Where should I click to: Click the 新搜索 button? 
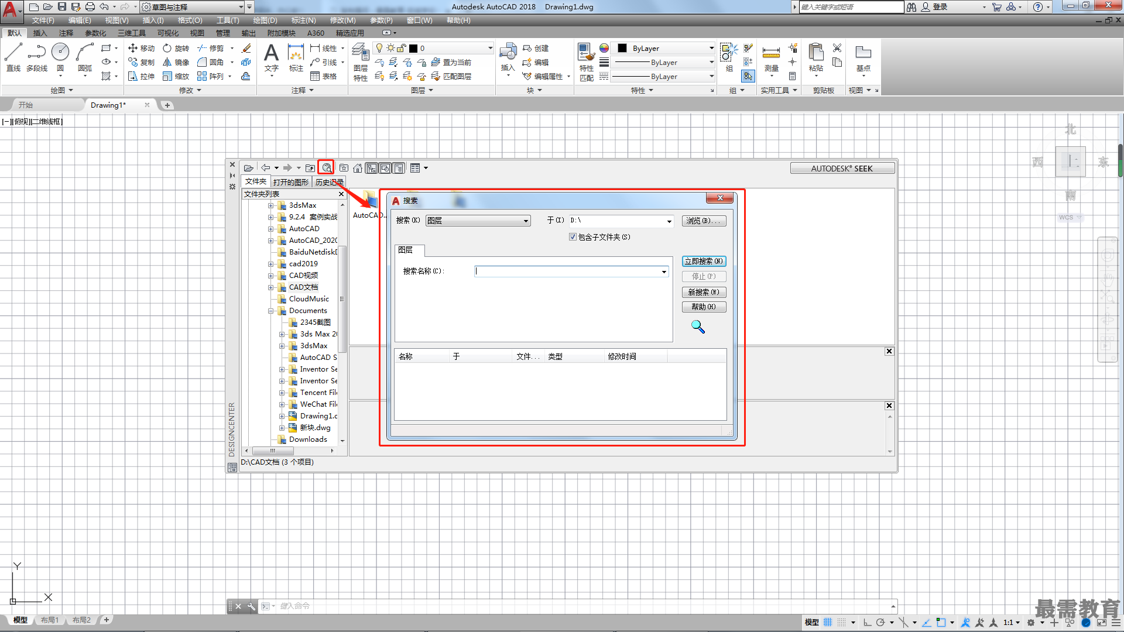point(704,292)
